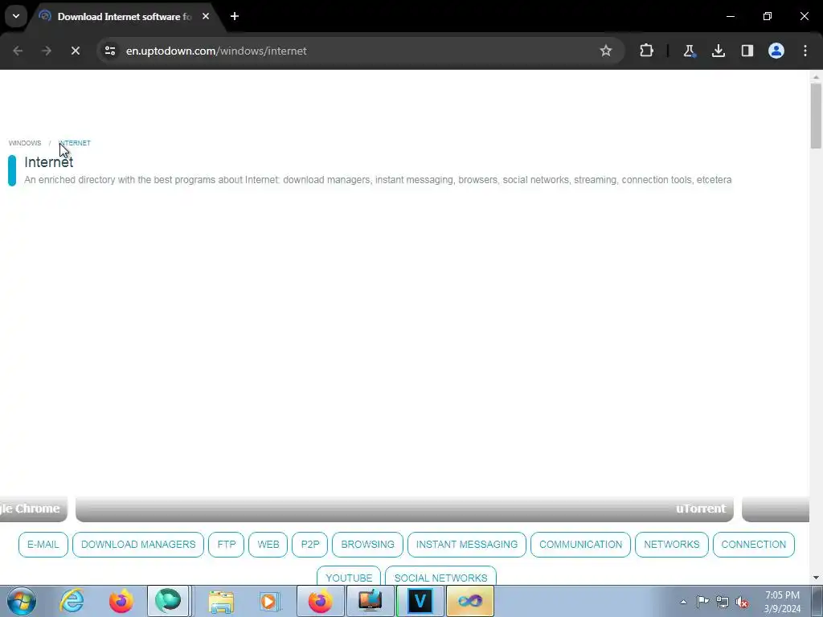
Task: Select the COMMUNICATION category tag
Action: [x=580, y=545]
